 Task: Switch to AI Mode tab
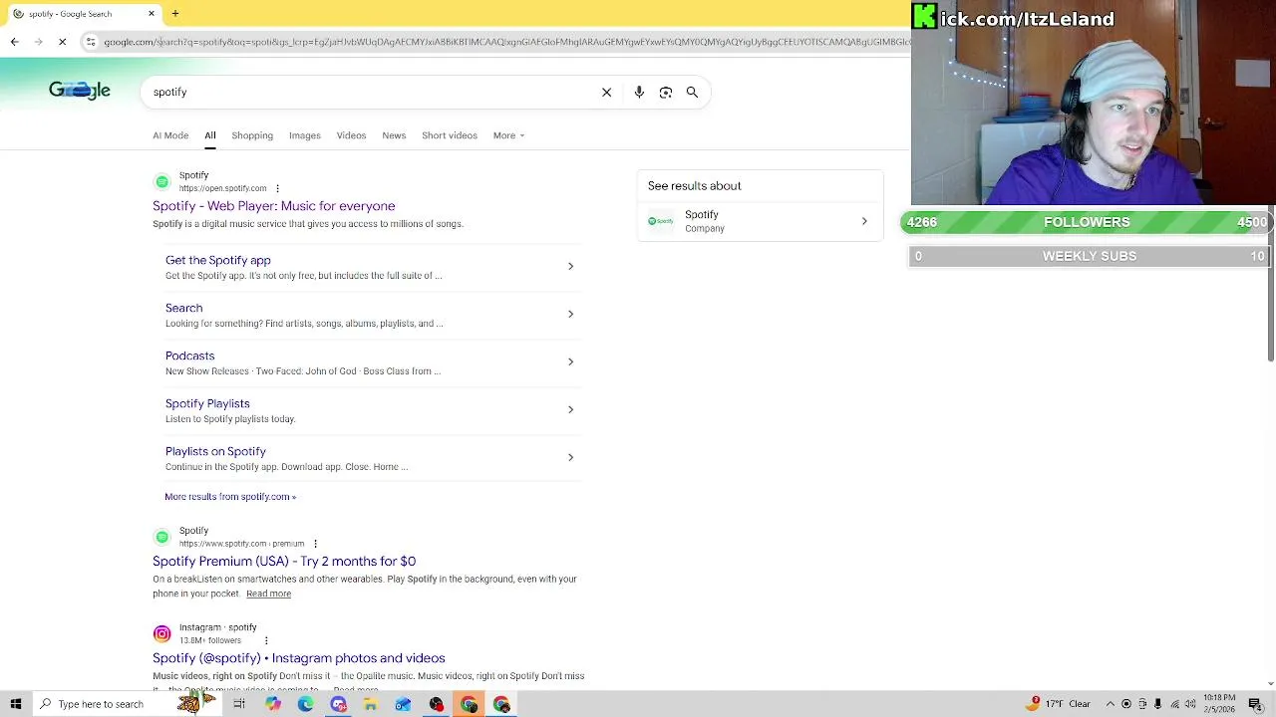170,135
